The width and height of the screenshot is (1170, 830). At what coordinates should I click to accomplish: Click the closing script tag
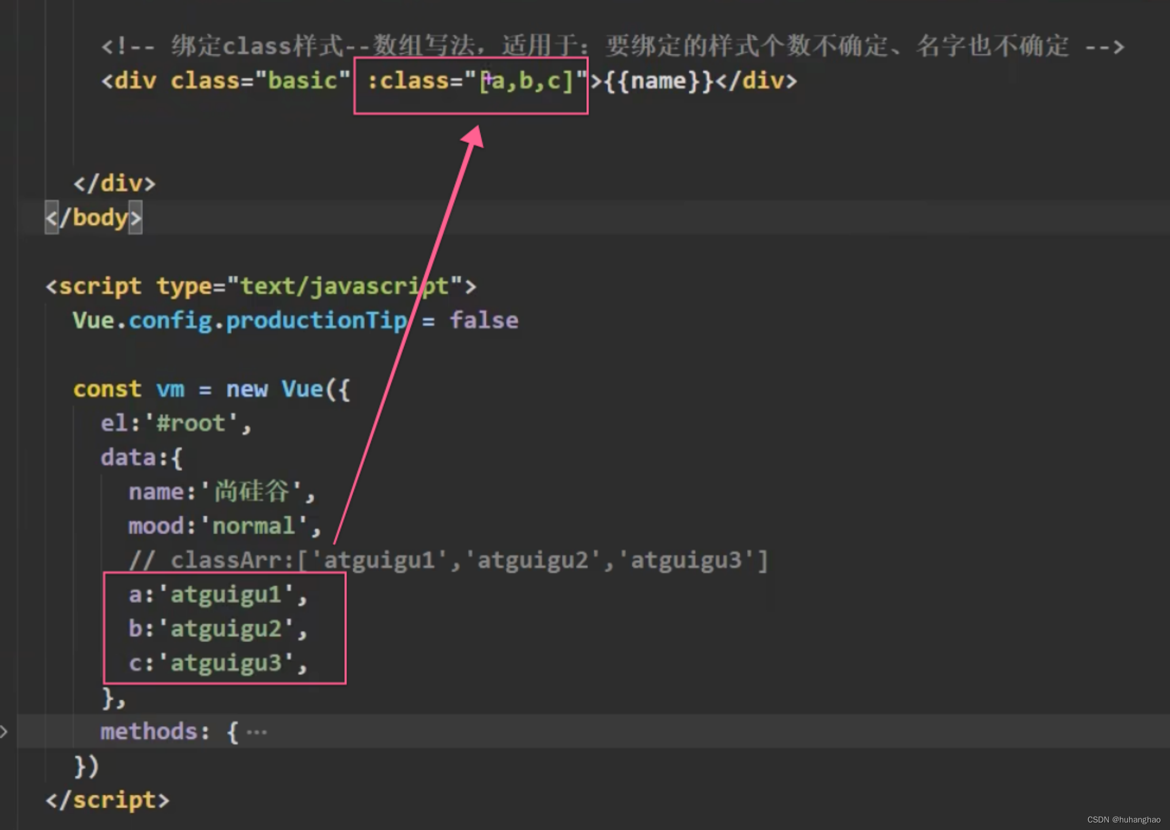(x=107, y=800)
